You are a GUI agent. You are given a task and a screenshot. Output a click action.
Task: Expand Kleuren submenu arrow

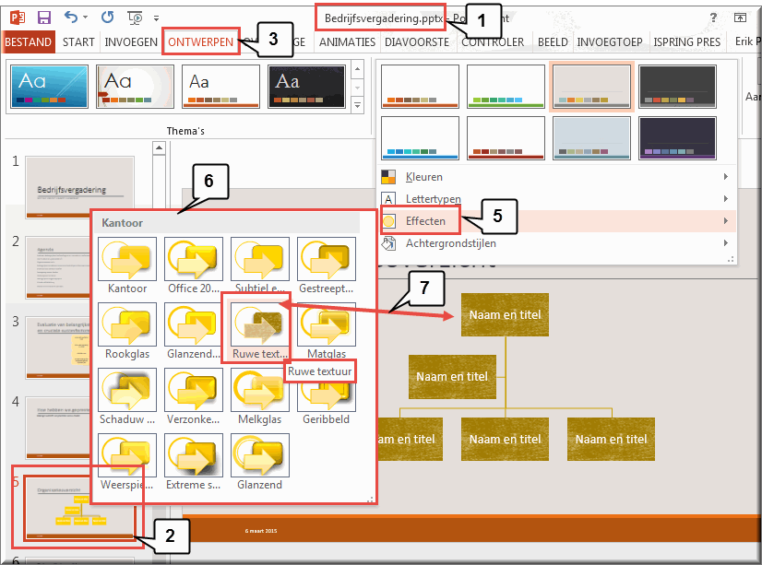tap(725, 177)
